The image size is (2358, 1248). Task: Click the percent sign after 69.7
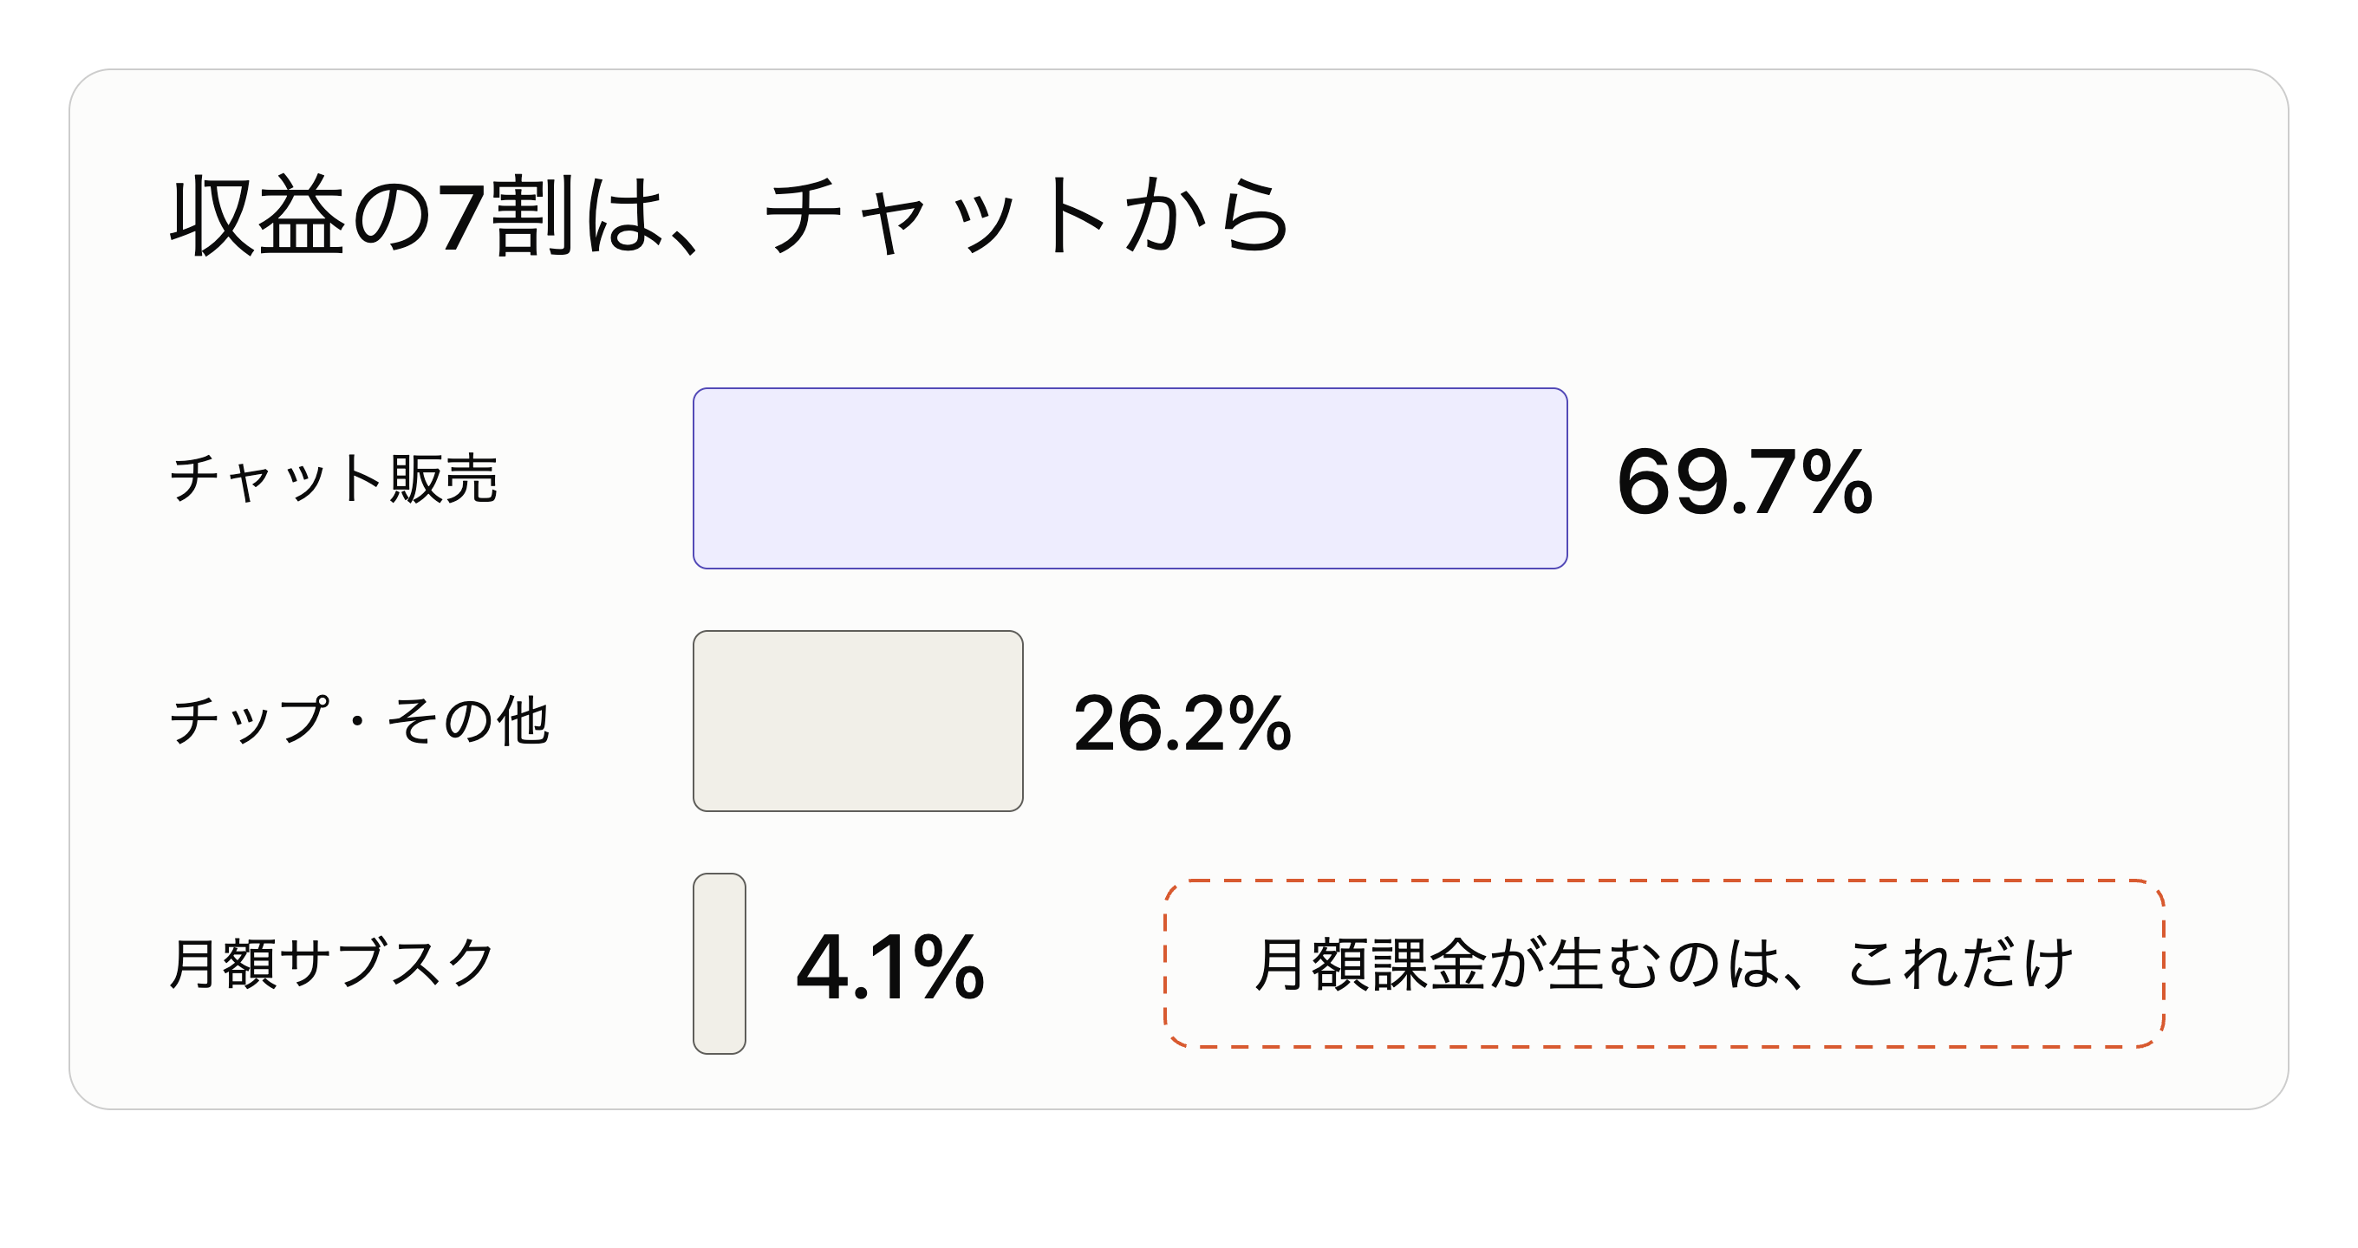1834,481
